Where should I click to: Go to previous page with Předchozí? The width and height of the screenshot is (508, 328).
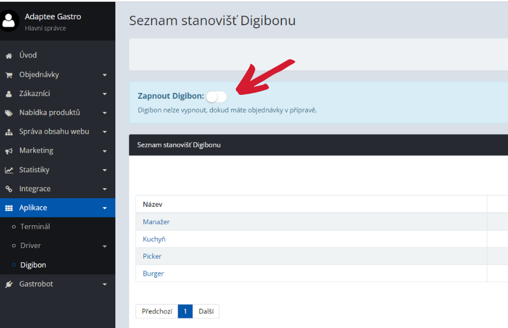[157, 311]
